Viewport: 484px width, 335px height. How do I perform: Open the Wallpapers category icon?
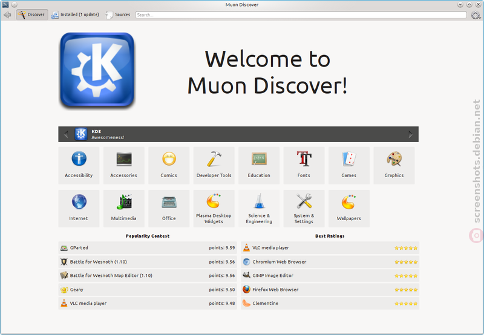tap(349, 209)
